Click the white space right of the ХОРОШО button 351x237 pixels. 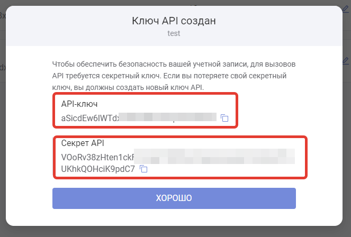(318, 198)
